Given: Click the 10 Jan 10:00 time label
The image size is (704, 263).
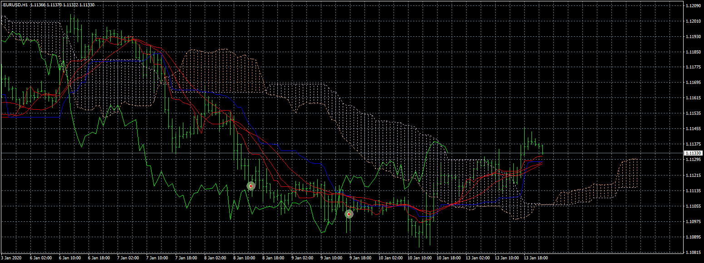Looking at the screenshot, I should (x=420, y=258).
